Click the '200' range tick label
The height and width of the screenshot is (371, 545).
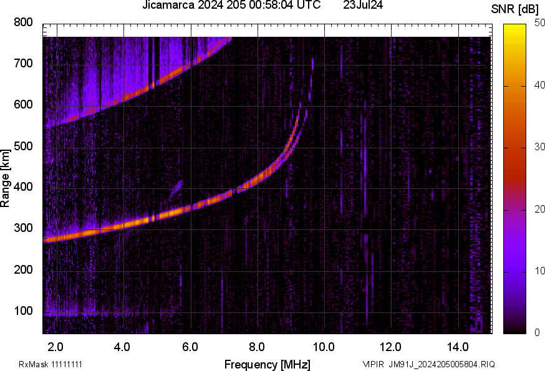23,269
